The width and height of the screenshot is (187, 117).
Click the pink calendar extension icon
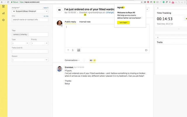pos(173,2)
